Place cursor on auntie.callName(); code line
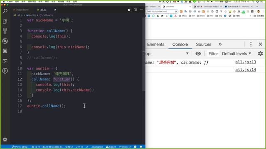This screenshot has height=149, width=266. (x=46, y=106)
